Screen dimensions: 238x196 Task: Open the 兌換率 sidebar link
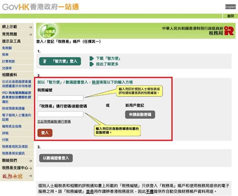tap(7, 68)
